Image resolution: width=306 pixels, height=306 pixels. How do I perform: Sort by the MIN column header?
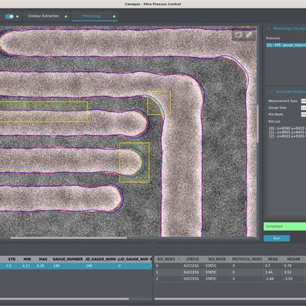(x=27, y=259)
